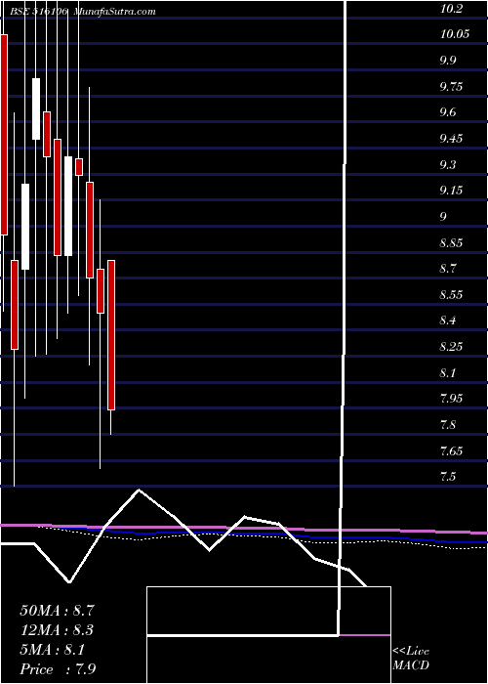Click the 9.6 price axis label
488x684 pixels.
[x=448, y=113]
